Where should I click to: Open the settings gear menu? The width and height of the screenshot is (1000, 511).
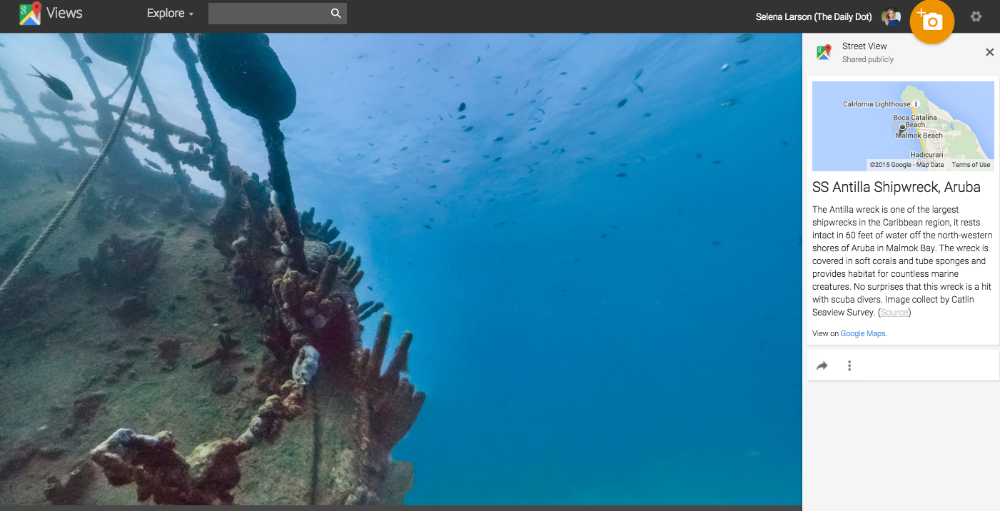pos(976,16)
